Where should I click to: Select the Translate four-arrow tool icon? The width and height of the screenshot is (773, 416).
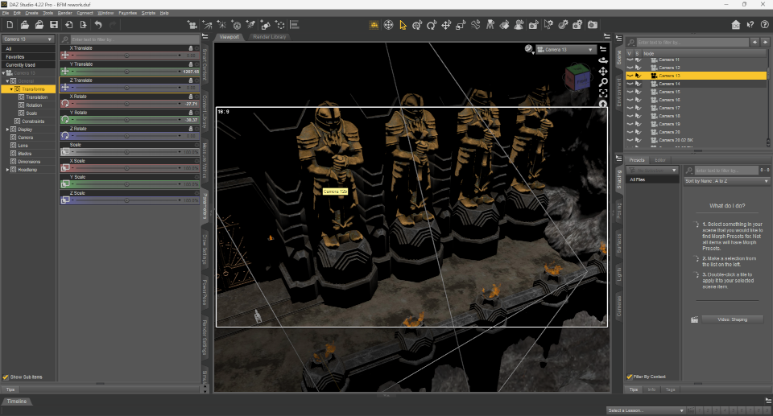[x=446, y=25]
